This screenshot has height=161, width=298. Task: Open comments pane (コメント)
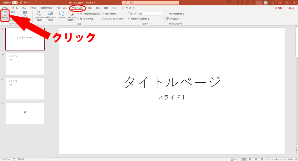click(290, 8)
